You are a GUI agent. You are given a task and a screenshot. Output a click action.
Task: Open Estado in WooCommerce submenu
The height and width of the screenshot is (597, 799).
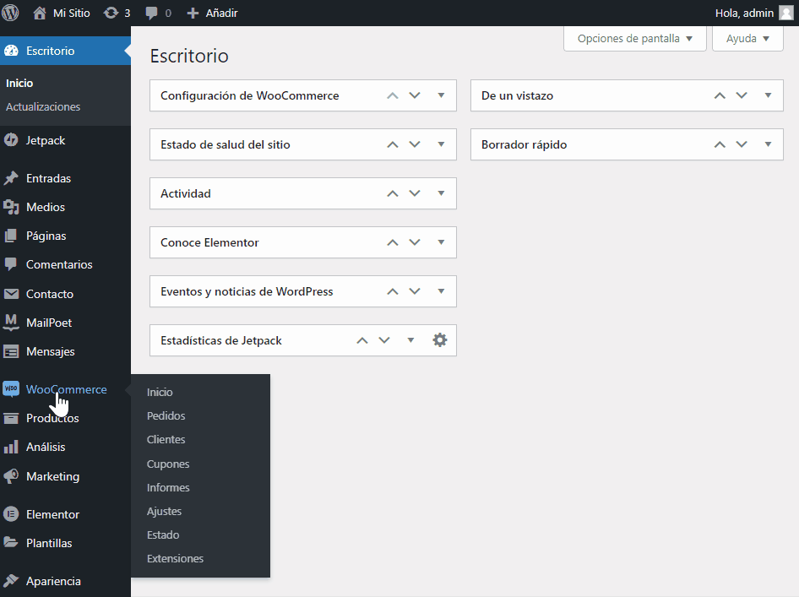pos(163,535)
